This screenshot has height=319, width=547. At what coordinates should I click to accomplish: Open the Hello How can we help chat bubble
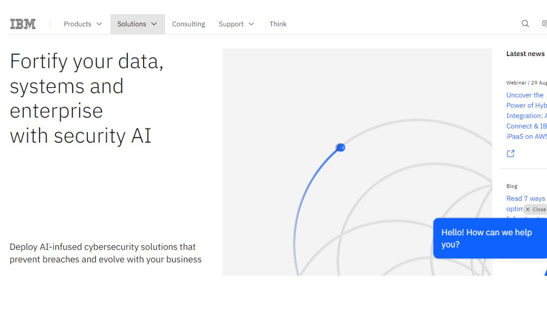[x=490, y=238]
